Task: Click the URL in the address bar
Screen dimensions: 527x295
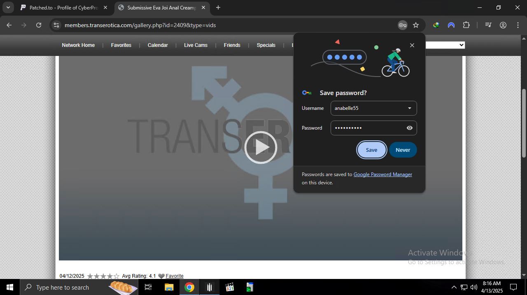Action: click(x=140, y=25)
